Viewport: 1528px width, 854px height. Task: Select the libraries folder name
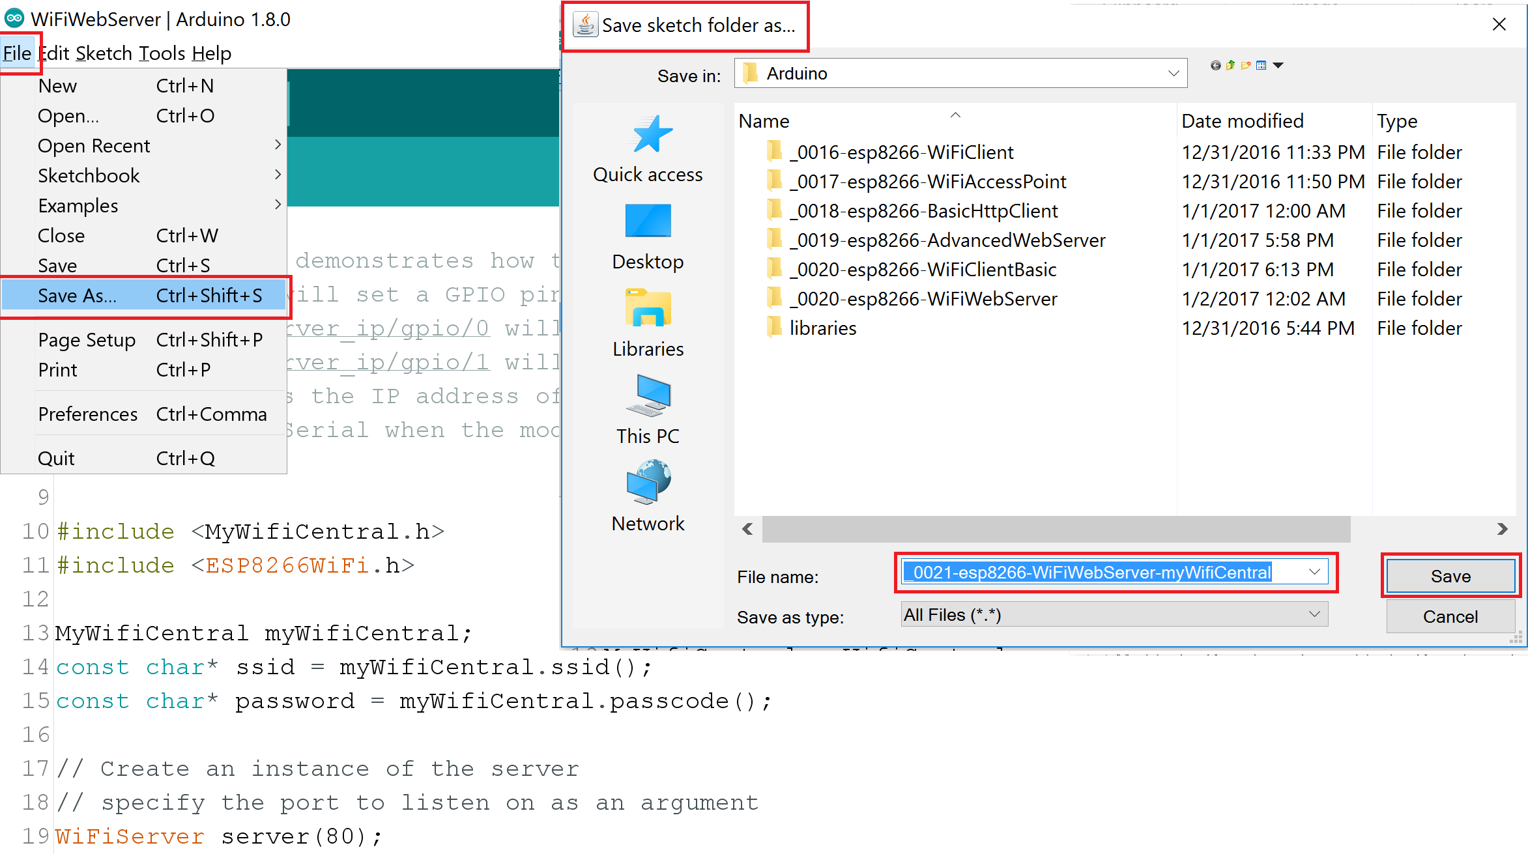coord(823,328)
